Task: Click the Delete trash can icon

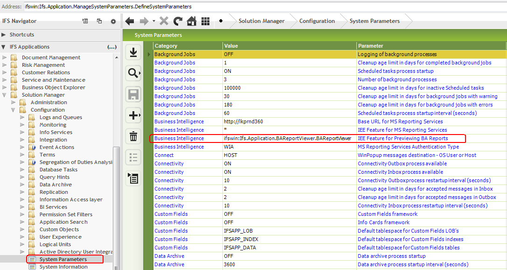Action: [133, 136]
